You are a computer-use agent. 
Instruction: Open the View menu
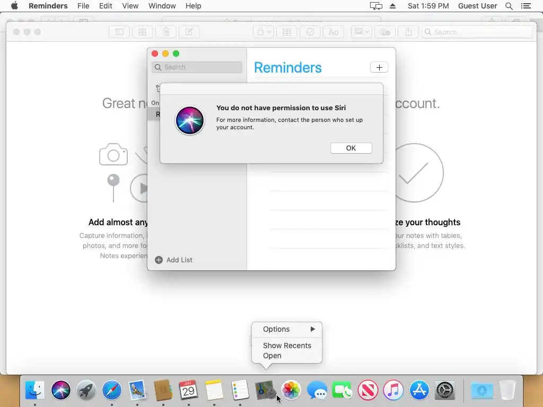point(130,6)
